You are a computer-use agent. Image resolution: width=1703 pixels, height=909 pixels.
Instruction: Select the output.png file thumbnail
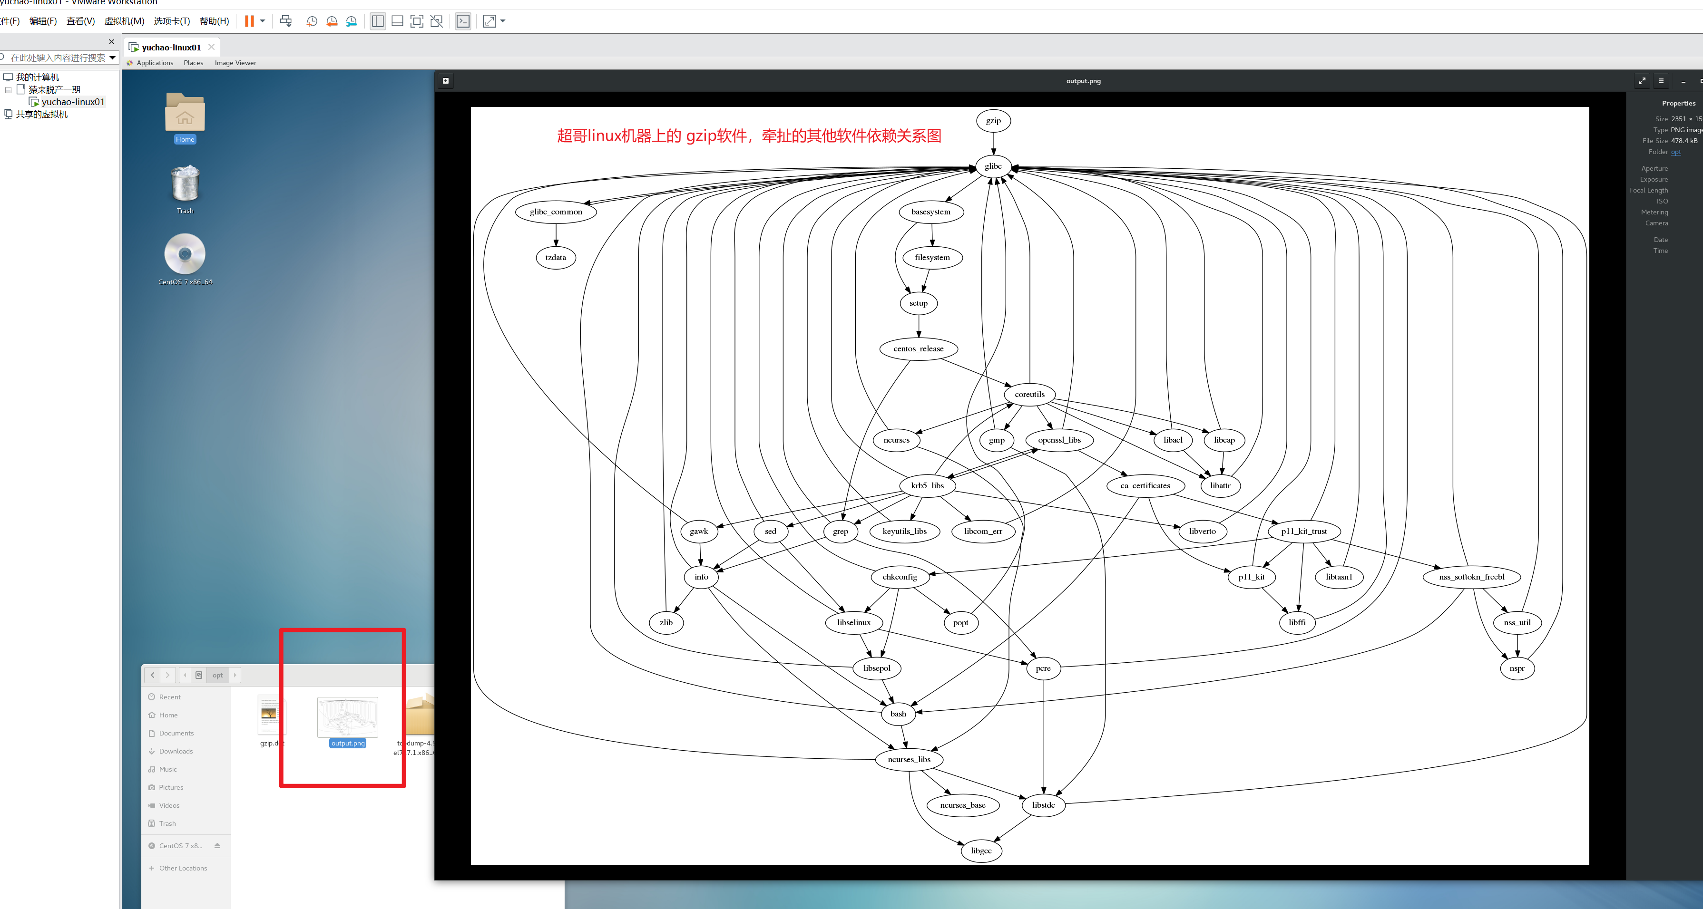347,717
